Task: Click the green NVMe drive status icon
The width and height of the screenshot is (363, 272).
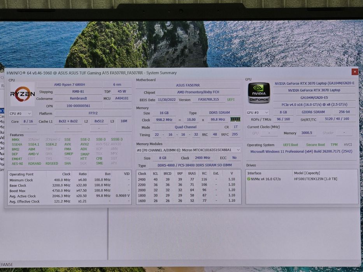Action: pyautogui.click(x=249, y=179)
